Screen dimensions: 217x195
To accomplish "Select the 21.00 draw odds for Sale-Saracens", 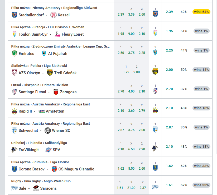I will (x=131, y=188).
